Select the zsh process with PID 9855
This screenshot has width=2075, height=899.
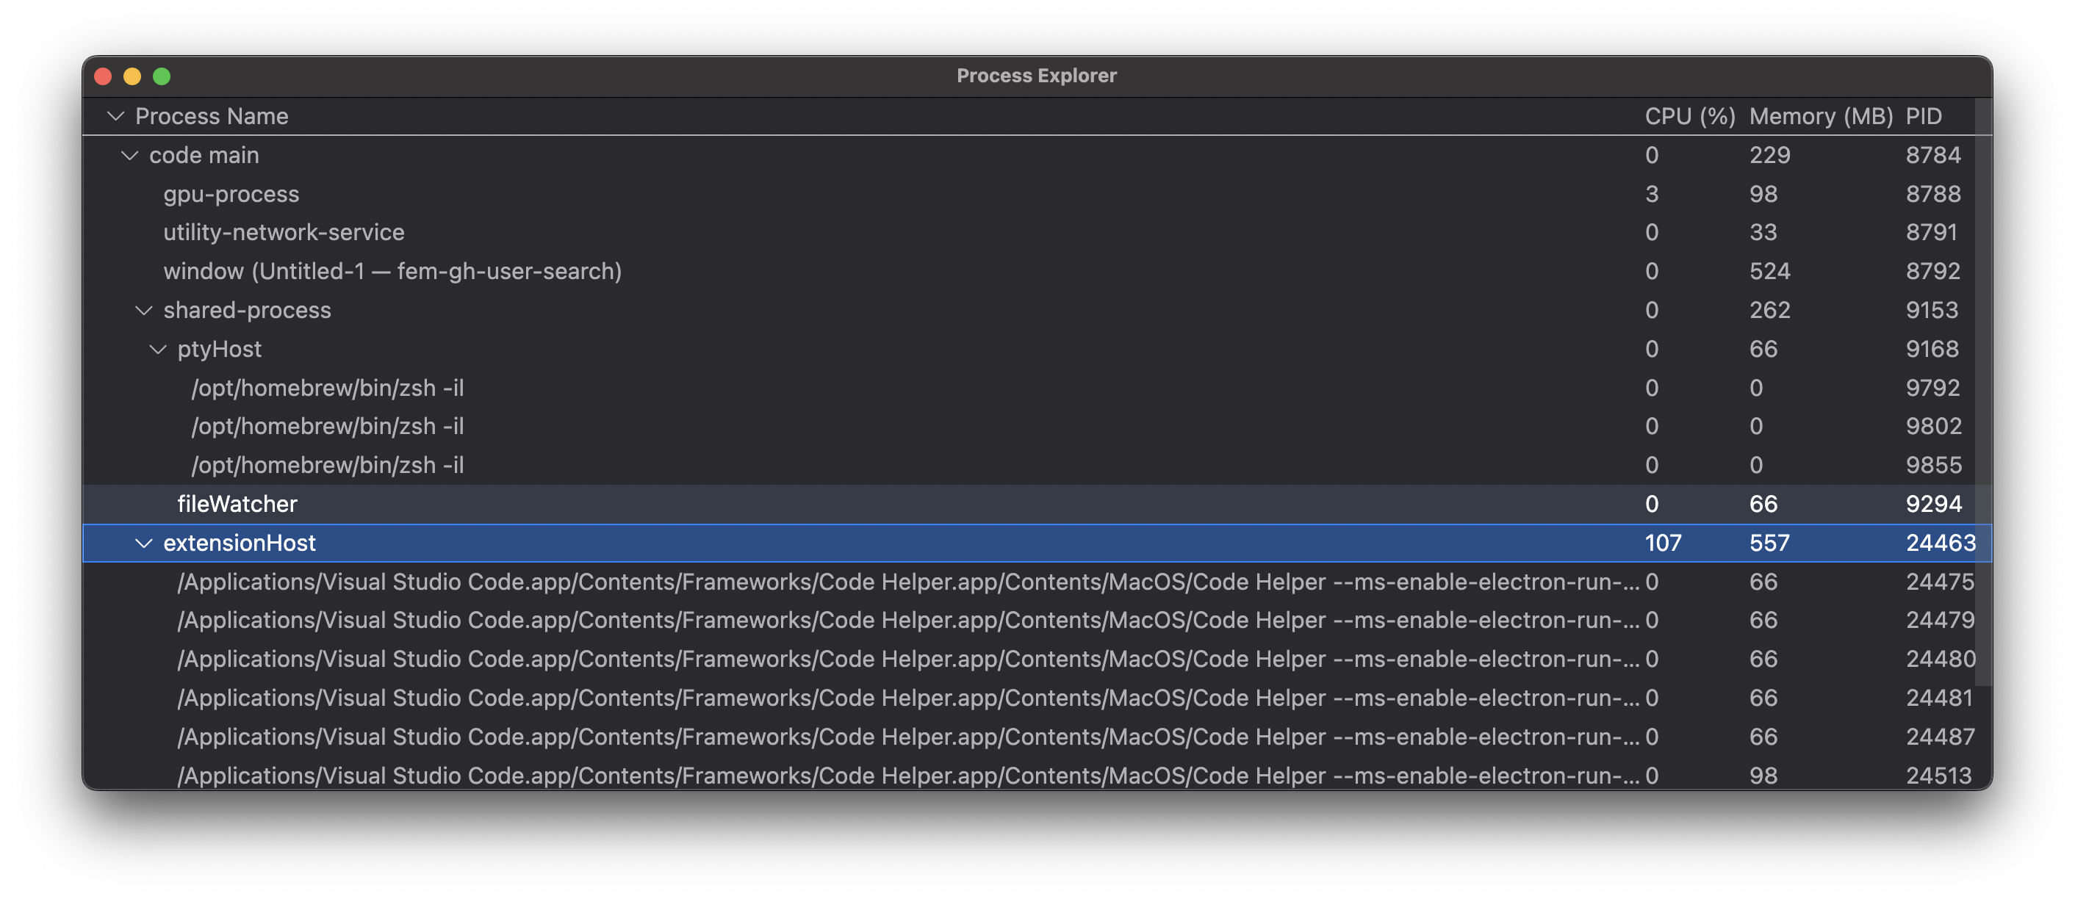tap(327, 465)
